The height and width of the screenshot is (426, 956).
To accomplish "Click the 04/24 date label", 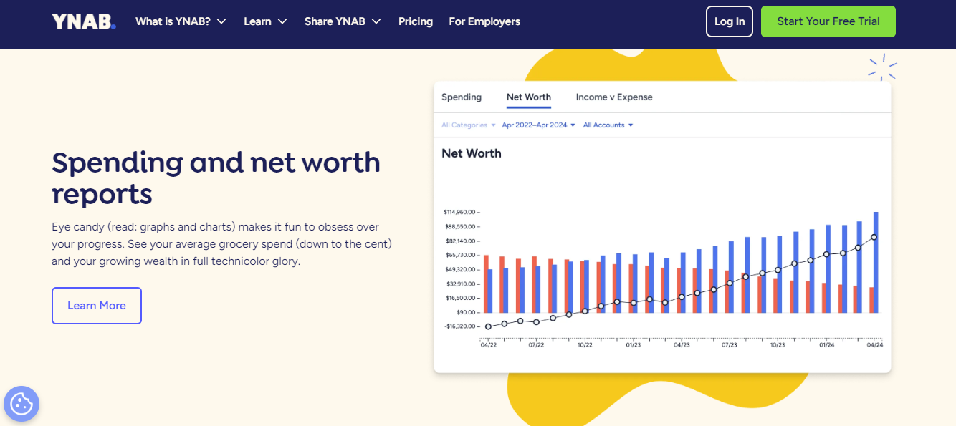I will coord(875,345).
